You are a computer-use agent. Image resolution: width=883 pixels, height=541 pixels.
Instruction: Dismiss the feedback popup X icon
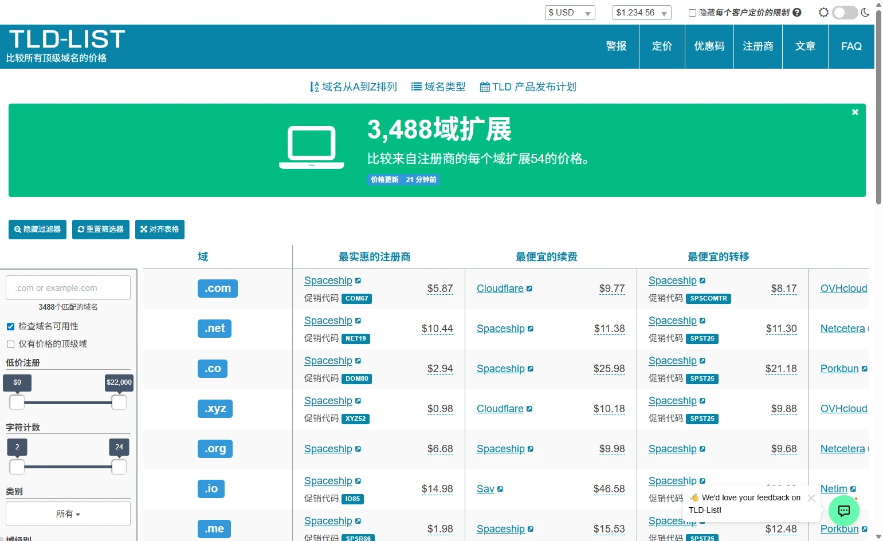point(811,498)
